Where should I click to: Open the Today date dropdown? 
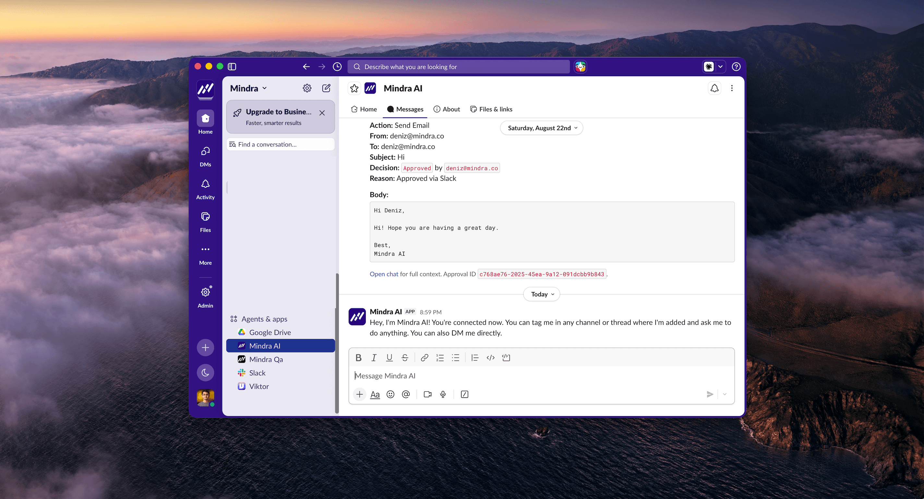point(542,294)
